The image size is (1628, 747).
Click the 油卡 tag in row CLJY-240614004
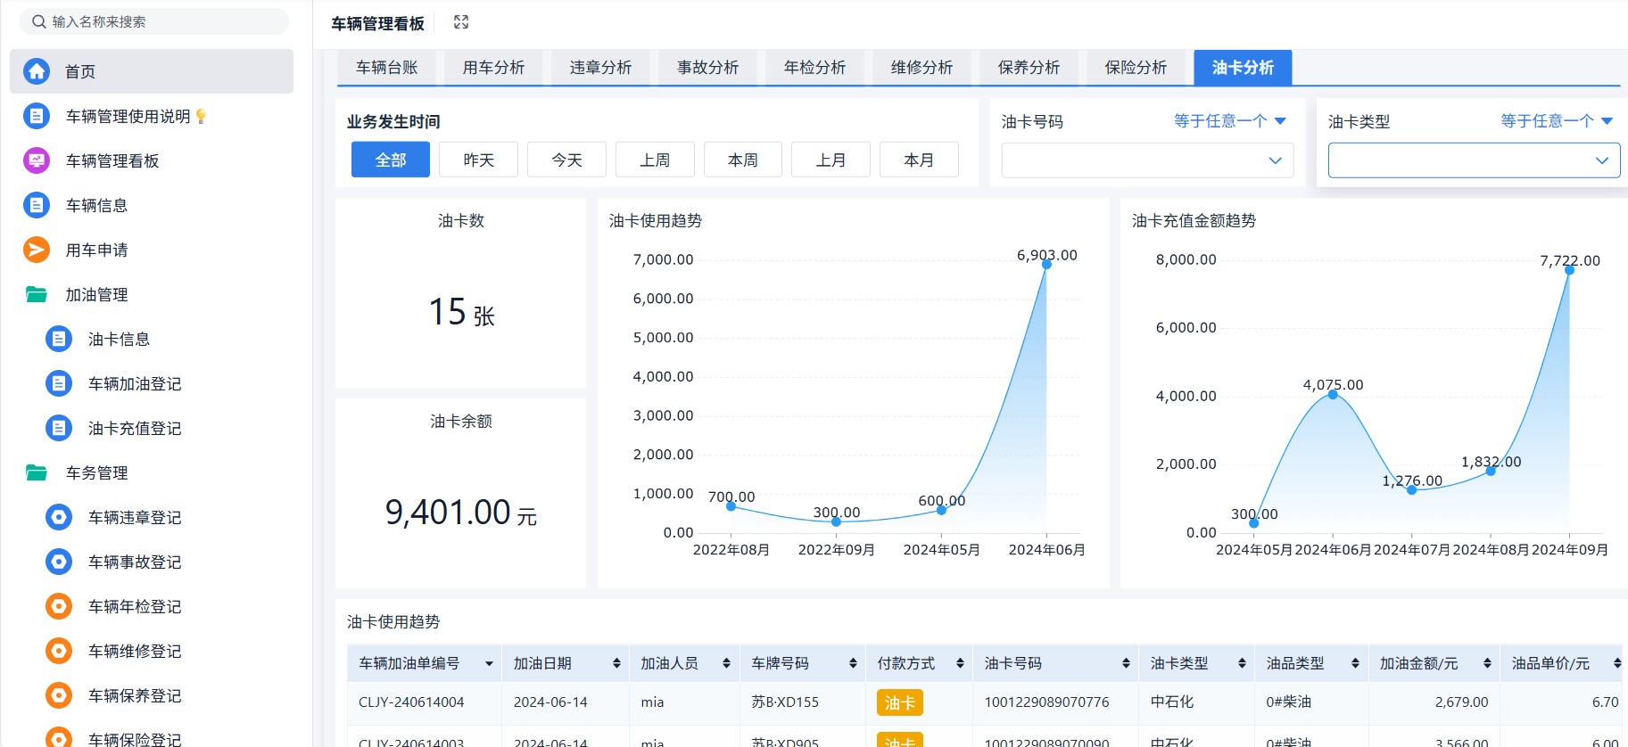coord(900,702)
